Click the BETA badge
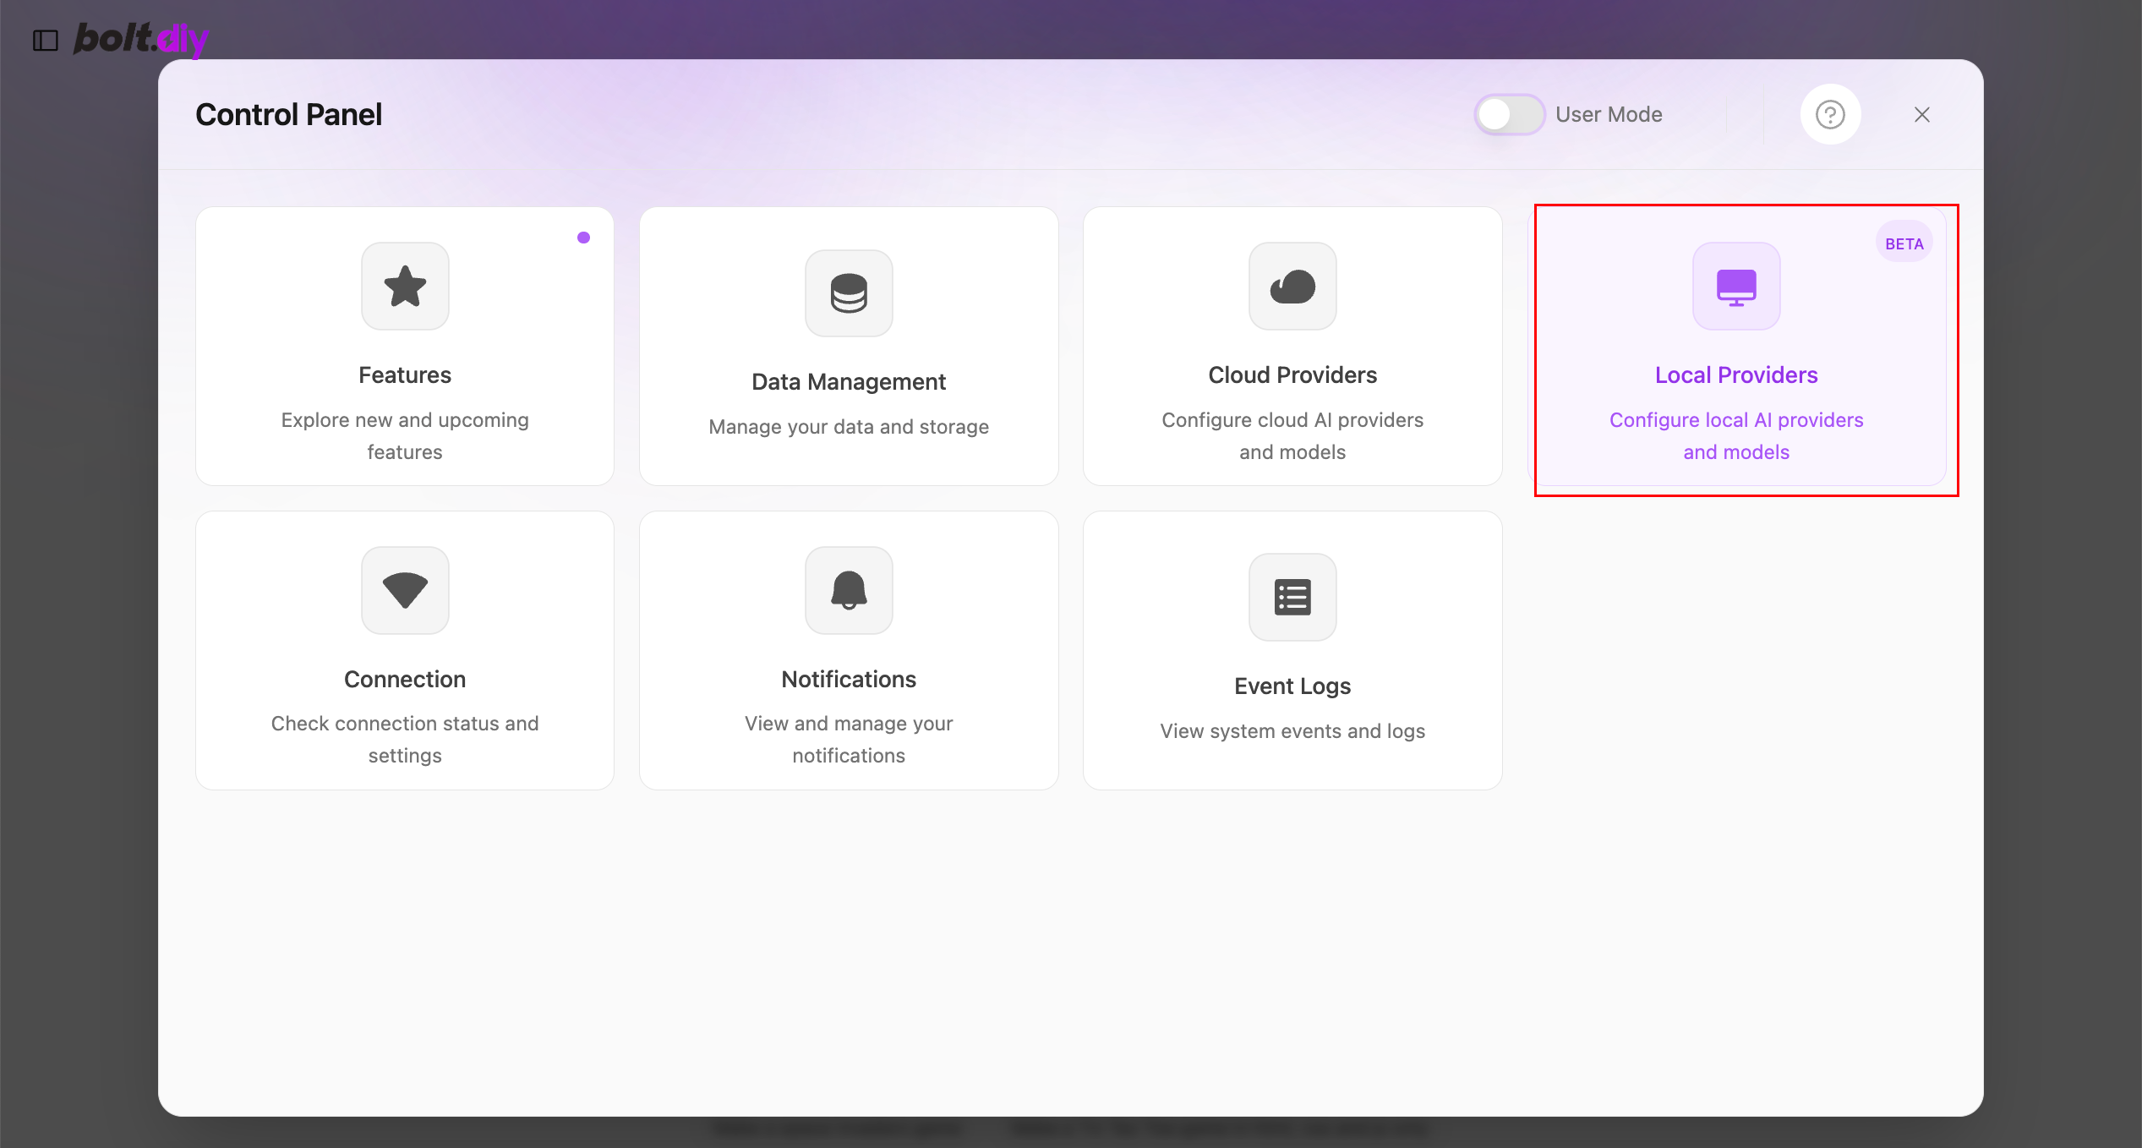Viewport: 2142px width, 1148px height. coord(1904,243)
